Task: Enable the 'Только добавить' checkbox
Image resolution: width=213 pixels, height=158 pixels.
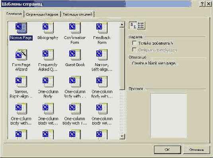Action: point(134,43)
